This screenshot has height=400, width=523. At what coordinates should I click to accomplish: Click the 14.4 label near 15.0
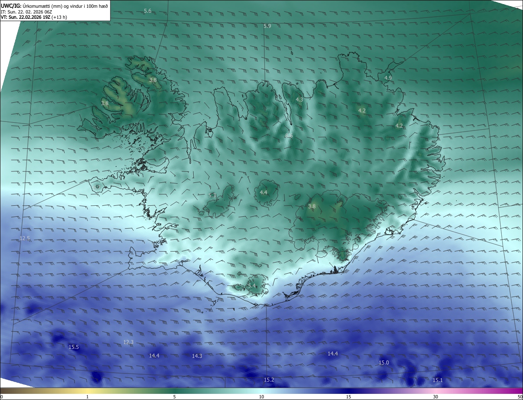333,353
